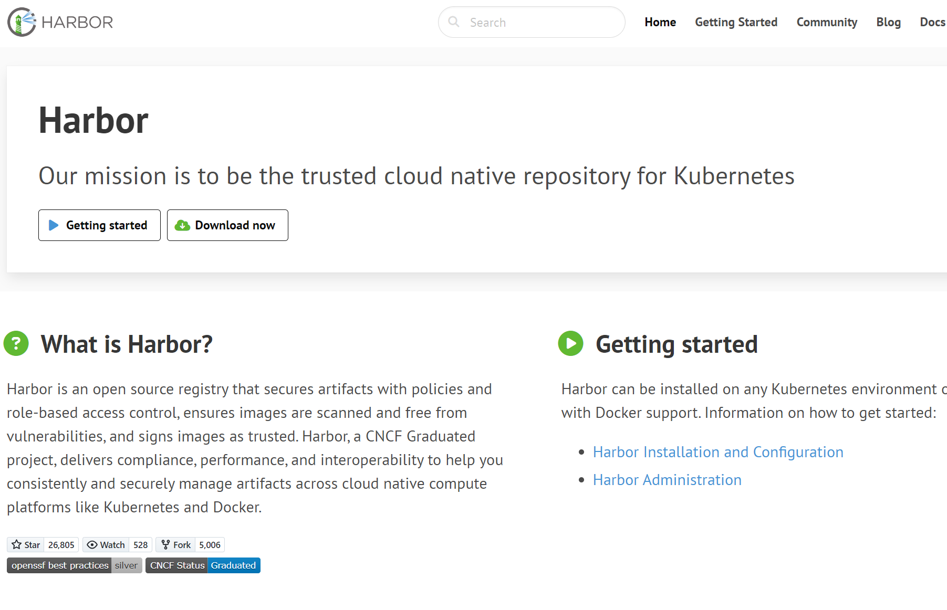This screenshot has width=947, height=610.
Task: Click the watch count 528
Action: tap(141, 545)
